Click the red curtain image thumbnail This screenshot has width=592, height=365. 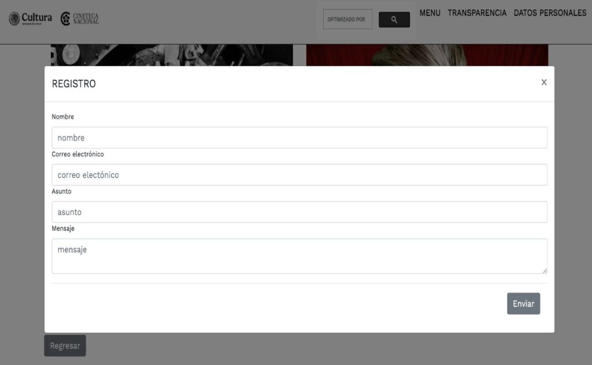[x=427, y=55]
